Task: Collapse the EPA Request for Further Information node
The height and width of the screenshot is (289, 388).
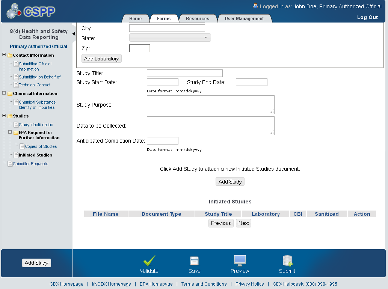Action: click(x=10, y=132)
